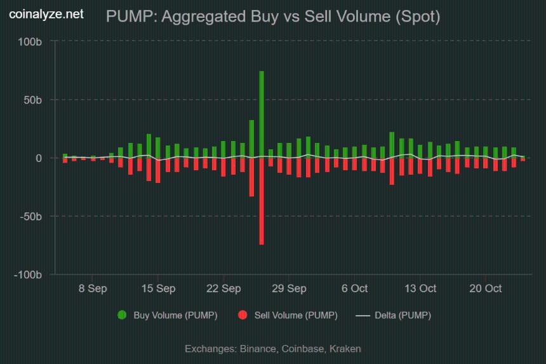
Task: Toggle the Sell Volume (PUMP) legend label
Action: [295, 315]
